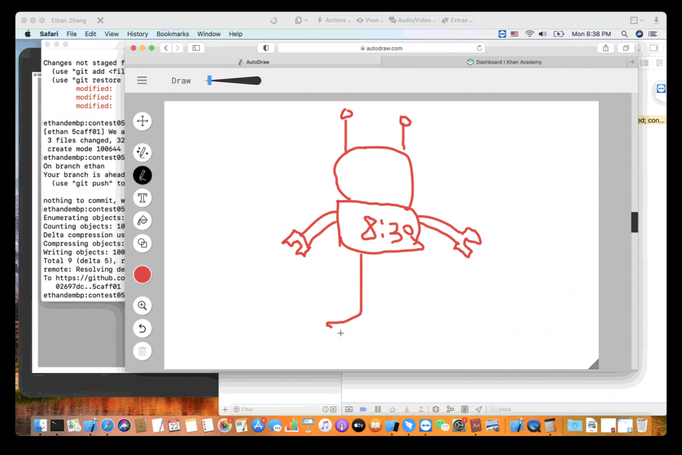
Task: Undo the last stroke
Action: tap(142, 328)
